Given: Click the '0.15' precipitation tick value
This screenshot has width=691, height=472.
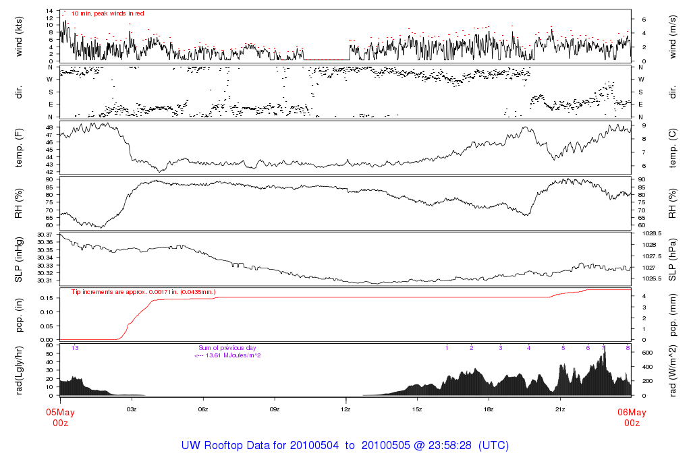Looking at the screenshot, I should click(x=47, y=298).
